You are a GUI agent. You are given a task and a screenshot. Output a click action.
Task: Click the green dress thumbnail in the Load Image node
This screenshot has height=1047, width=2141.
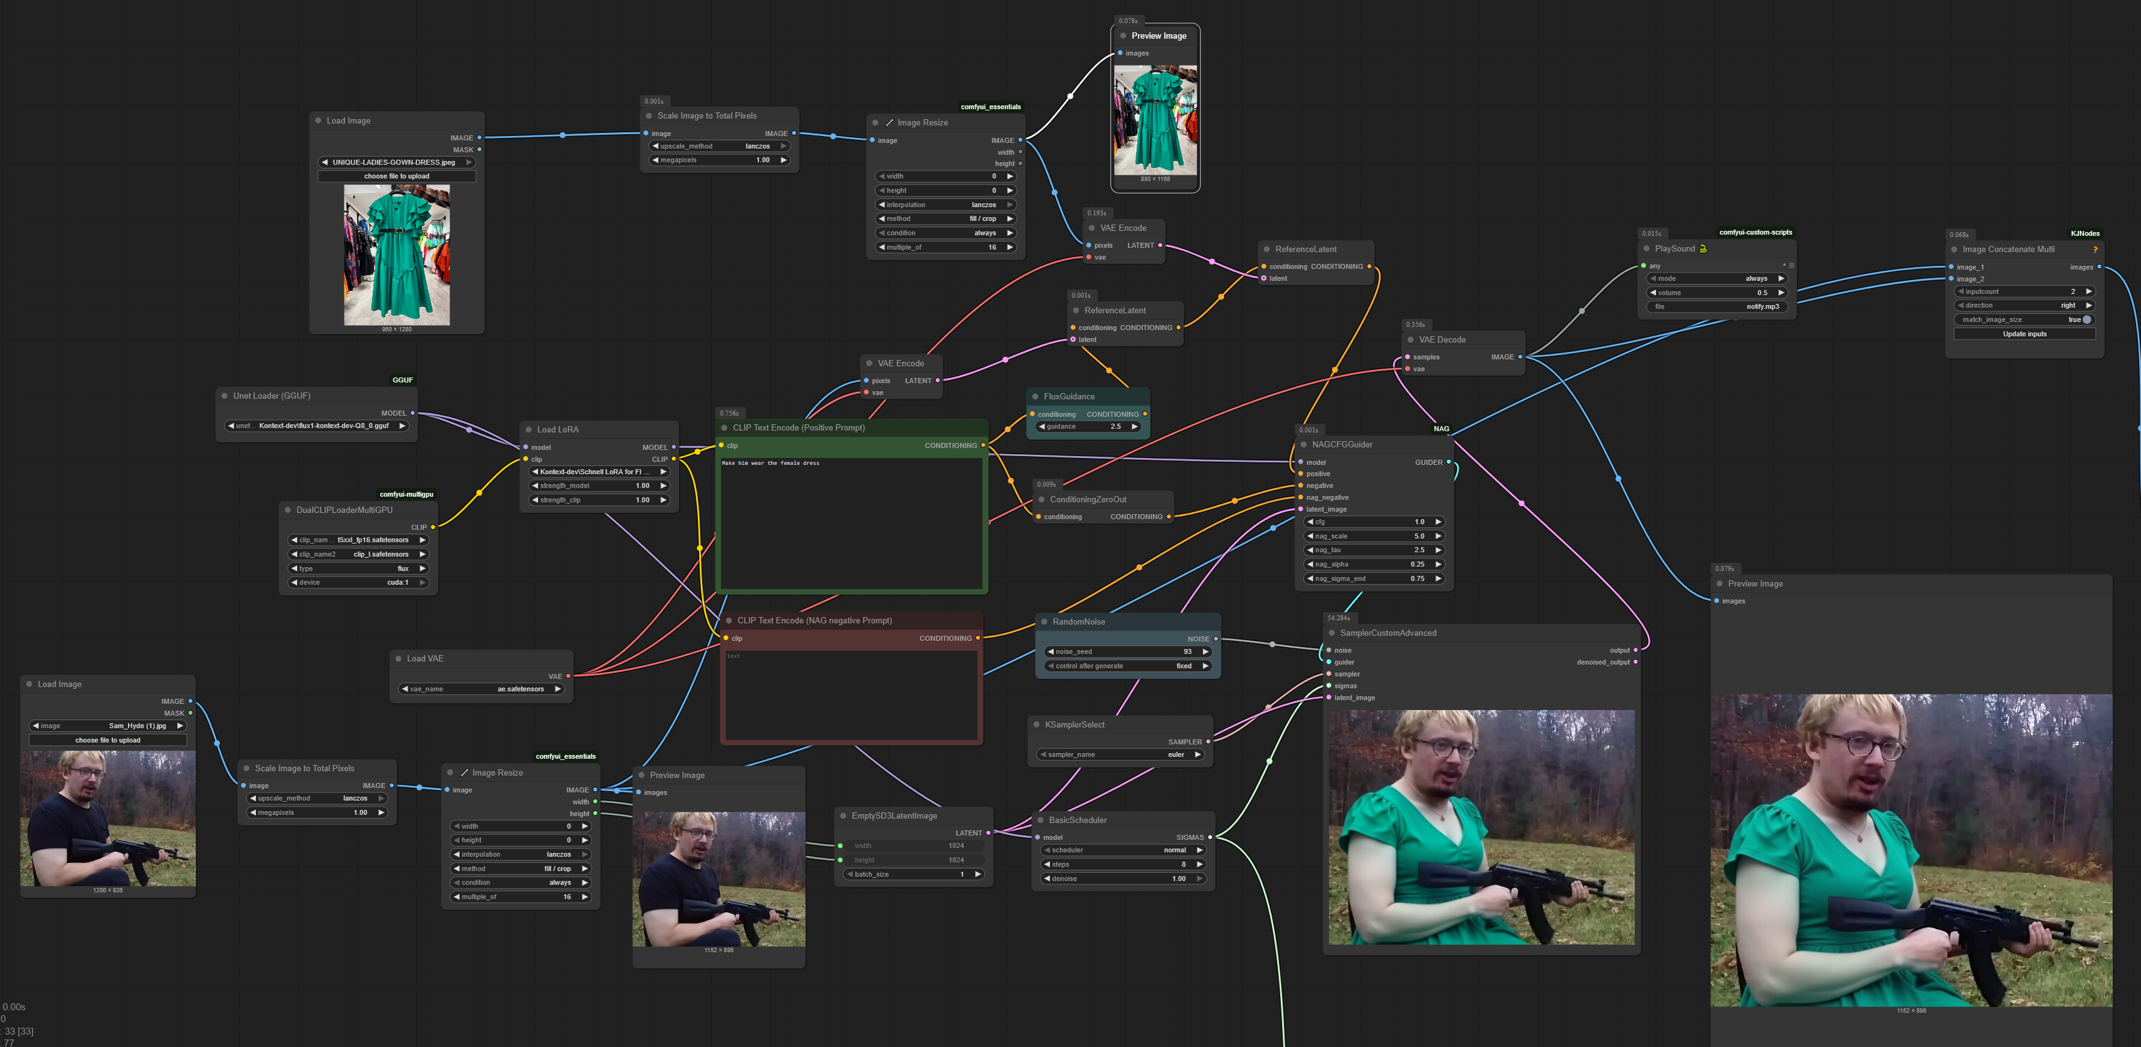(396, 255)
